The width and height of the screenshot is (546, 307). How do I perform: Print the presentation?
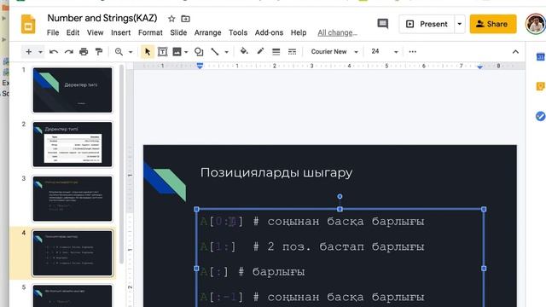[84, 52]
